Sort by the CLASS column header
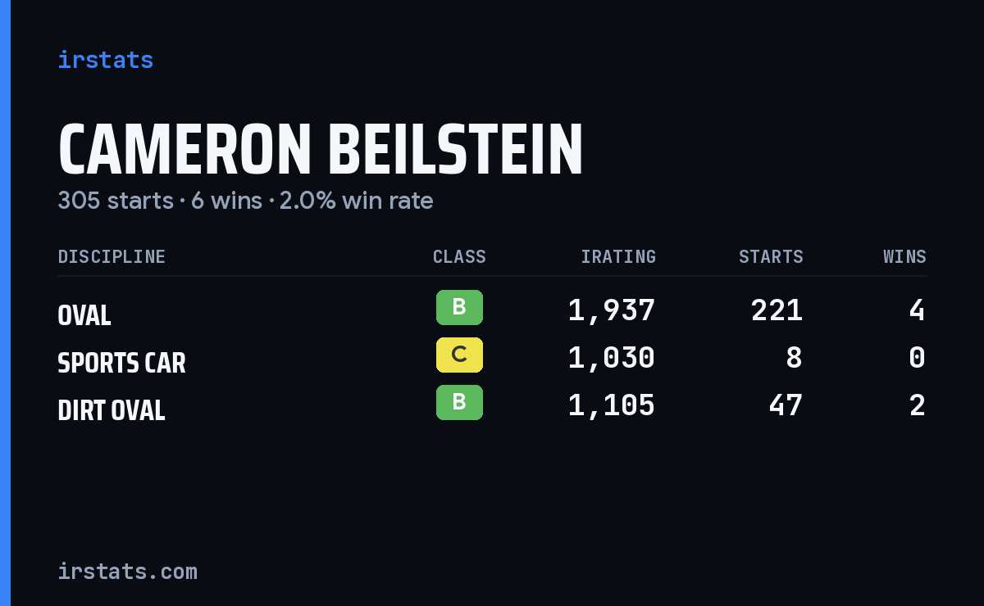This screenshot has height=606, width=984. click(x=459, y=257)
